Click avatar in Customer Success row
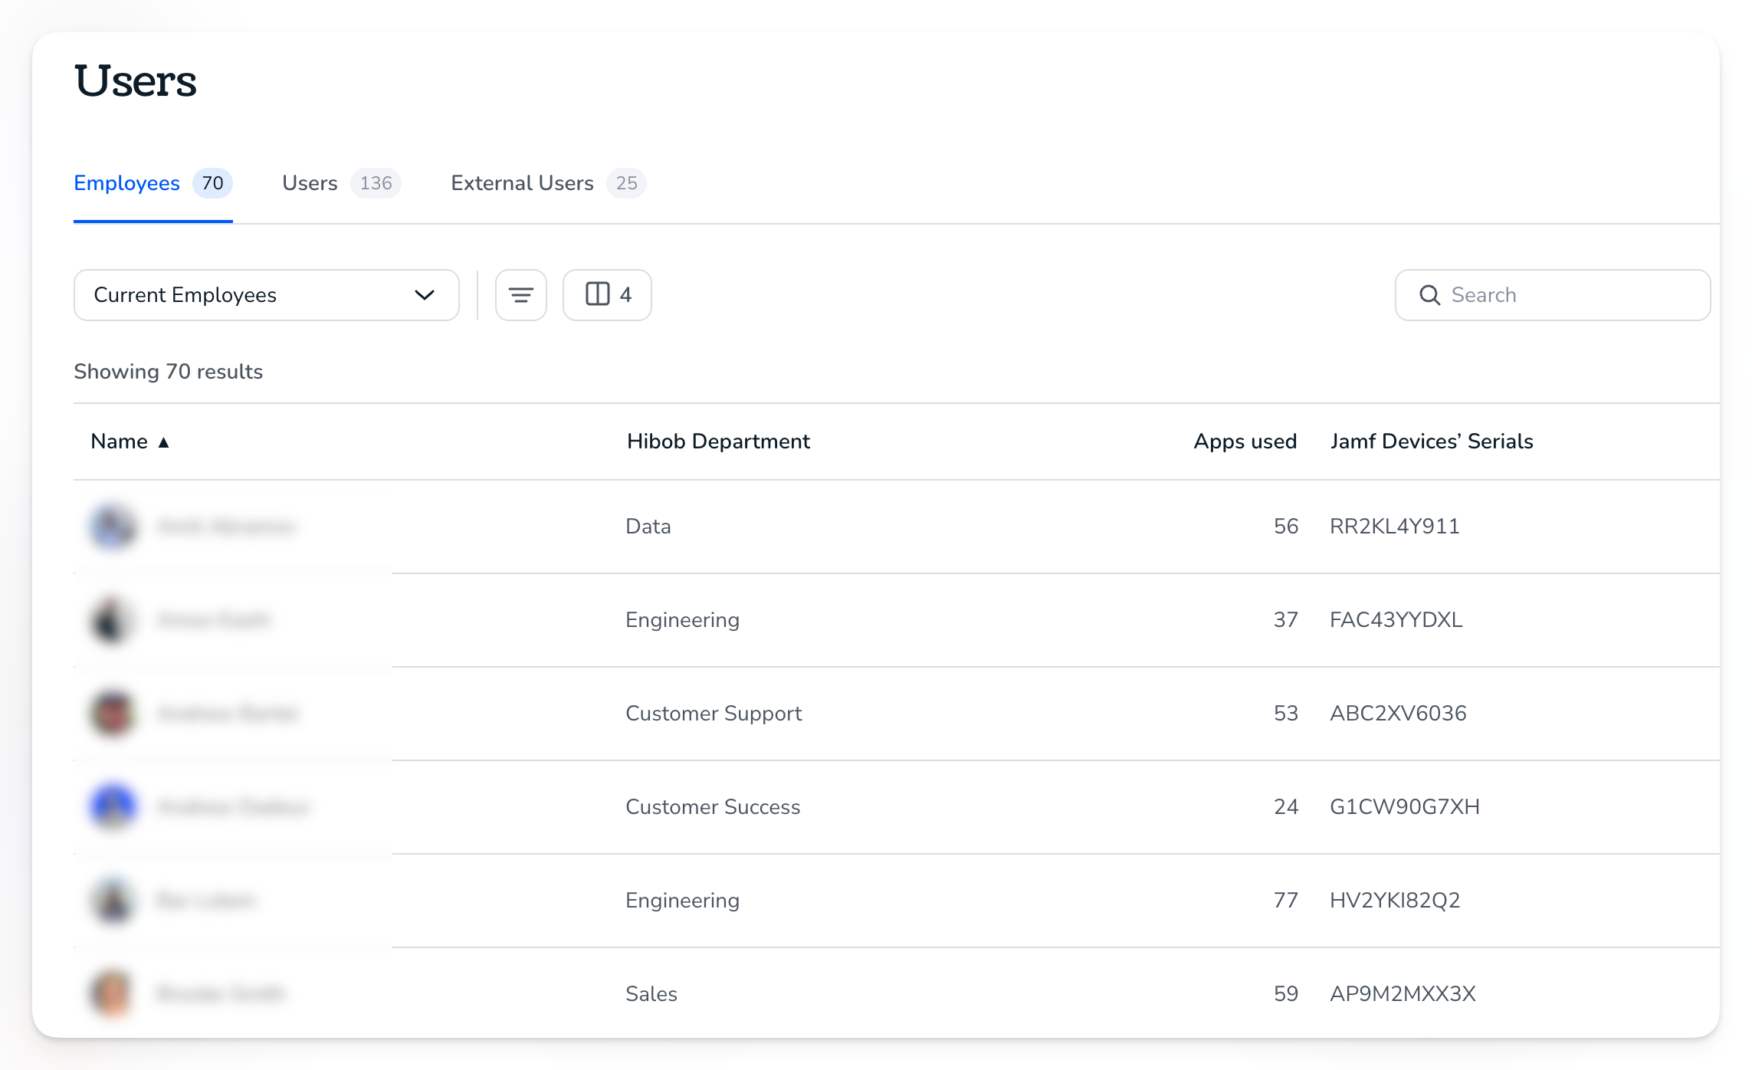Image resolution: width=1752 pixels, height=1070 pixels. pyautogui.click(x=113, y=807)
